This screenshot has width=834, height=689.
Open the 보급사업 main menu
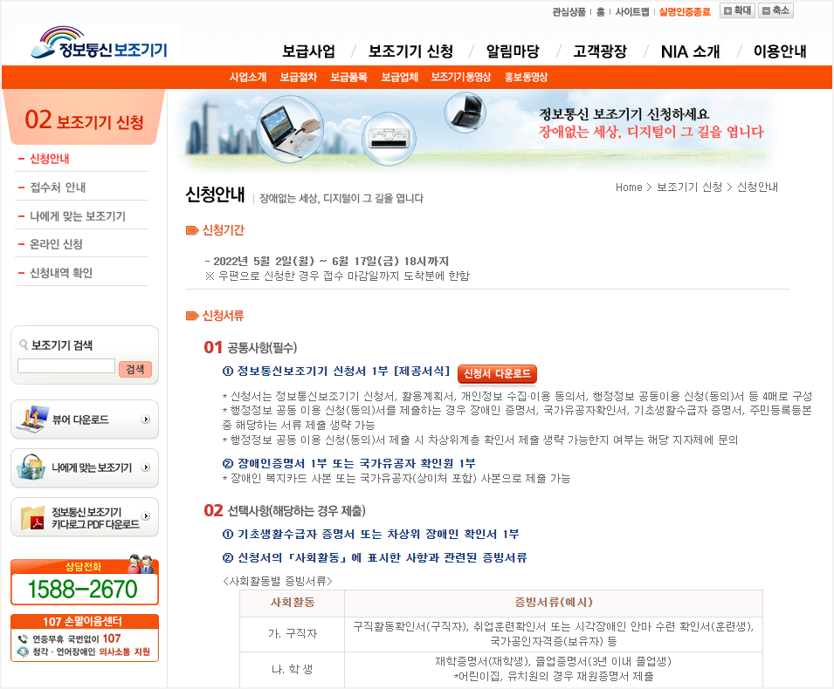(x=308, y=51)
